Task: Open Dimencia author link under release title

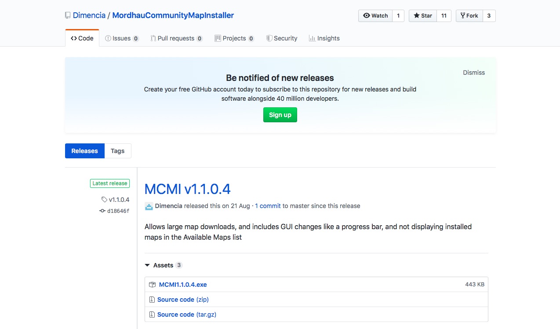Action: coord(169,206)
